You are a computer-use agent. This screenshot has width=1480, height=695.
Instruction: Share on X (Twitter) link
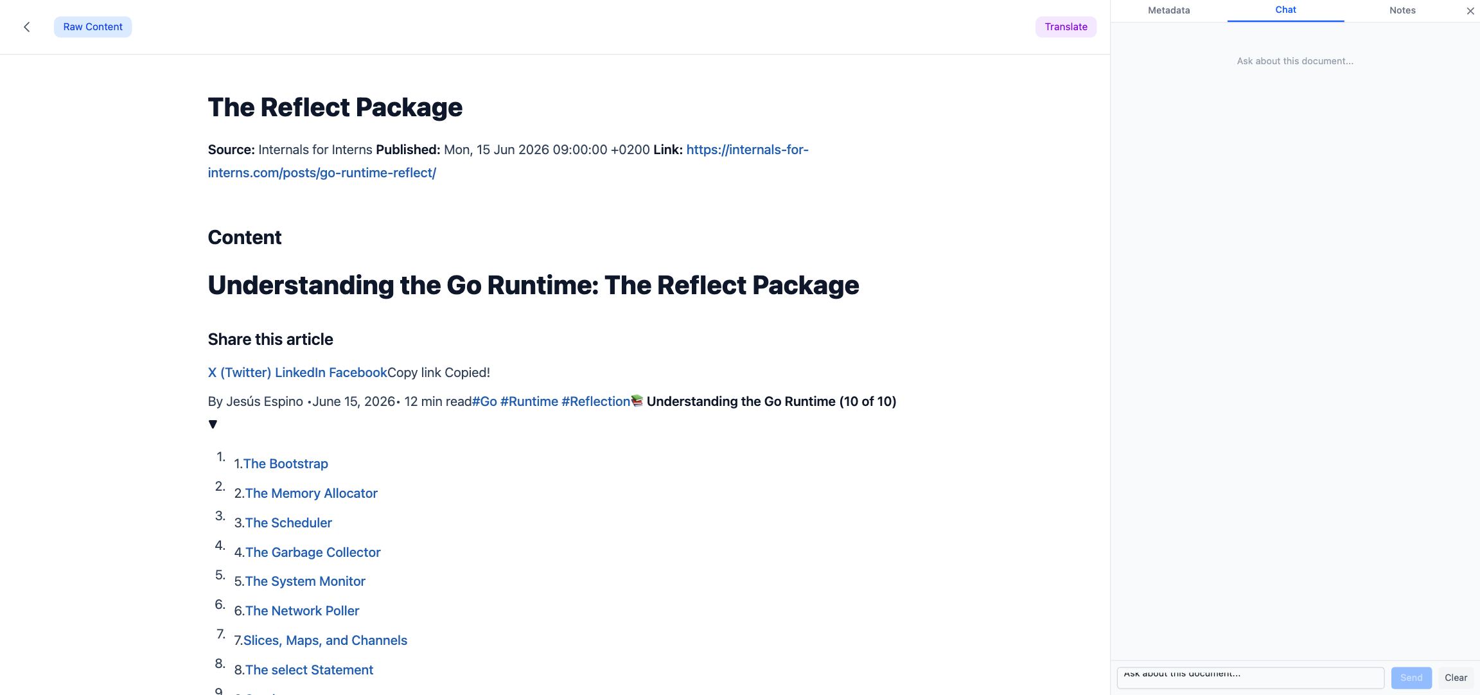click(240, 373)
